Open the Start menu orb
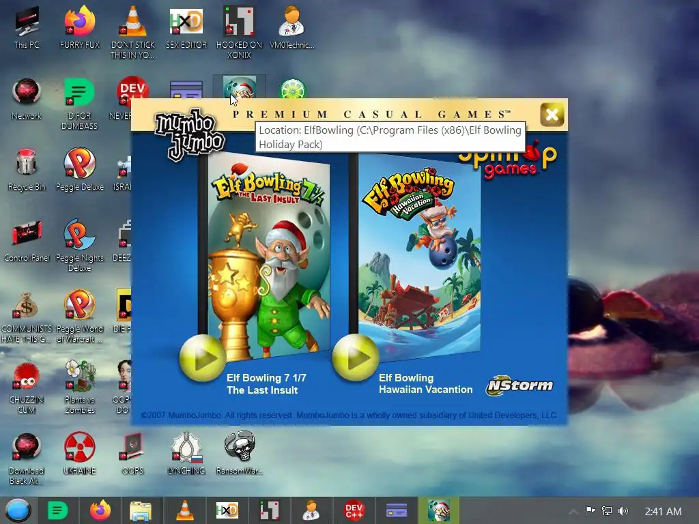Viewport: 699px width, 524px height. pos(18,510)
